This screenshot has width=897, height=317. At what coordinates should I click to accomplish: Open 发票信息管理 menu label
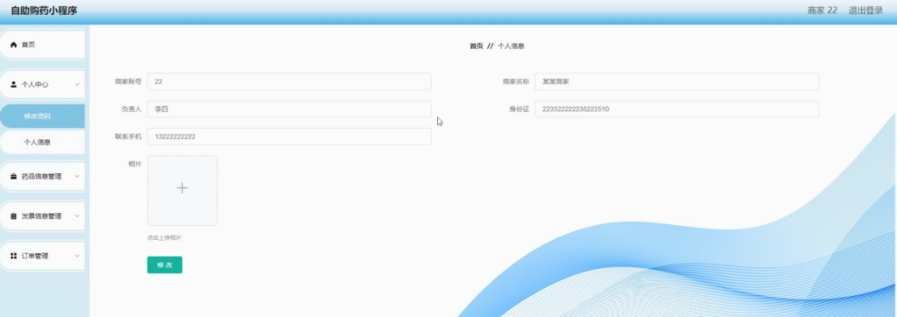pyautogui.click(x=41, y=216)
